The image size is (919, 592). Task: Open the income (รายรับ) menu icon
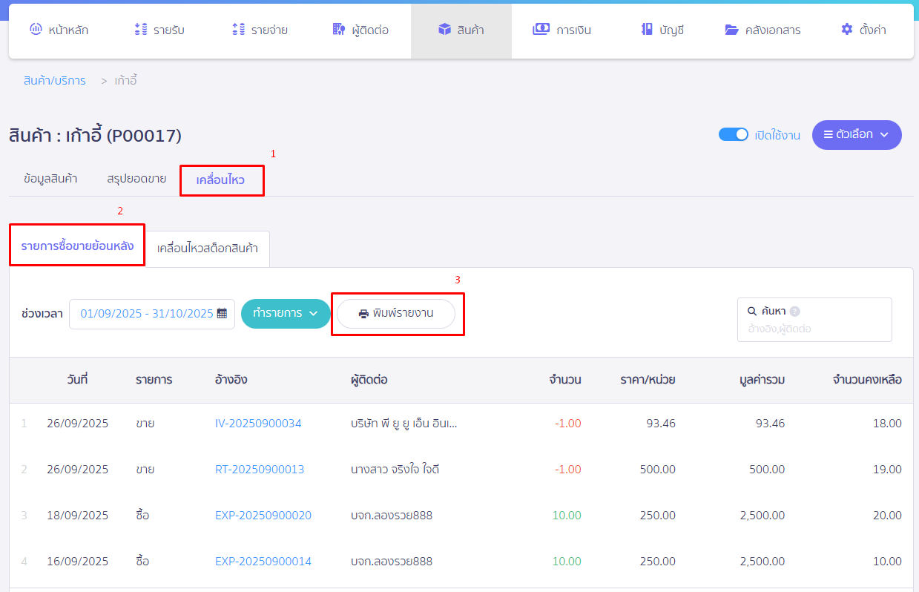(141, 30)
